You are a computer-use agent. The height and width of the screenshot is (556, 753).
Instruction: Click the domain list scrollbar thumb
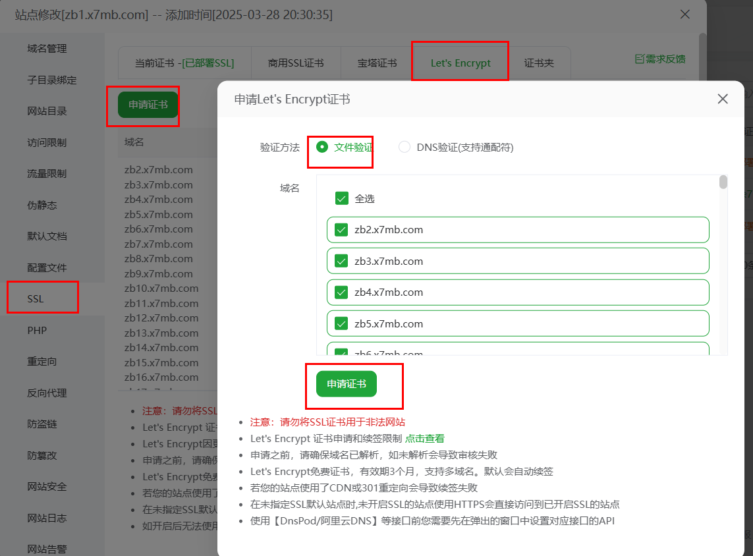pyautogui.click(x=723, y=182)
